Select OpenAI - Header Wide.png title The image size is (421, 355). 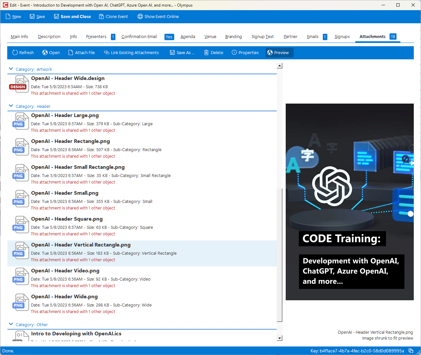pyautogui.click(x=64, y=297)
